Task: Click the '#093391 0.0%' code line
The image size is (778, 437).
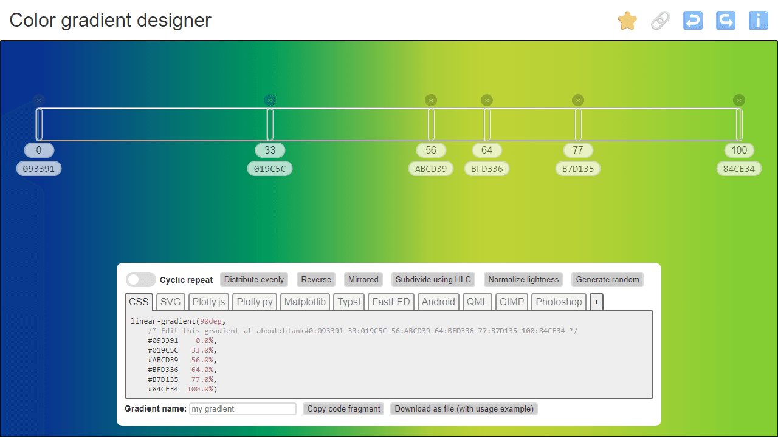Action: pos(182,340)
